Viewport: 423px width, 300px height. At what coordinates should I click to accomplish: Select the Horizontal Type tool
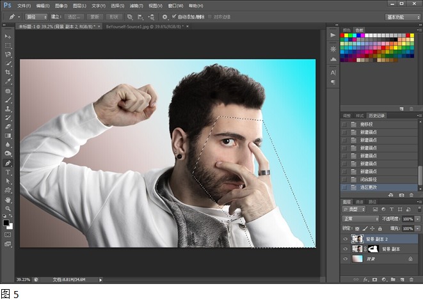point(8,172)
